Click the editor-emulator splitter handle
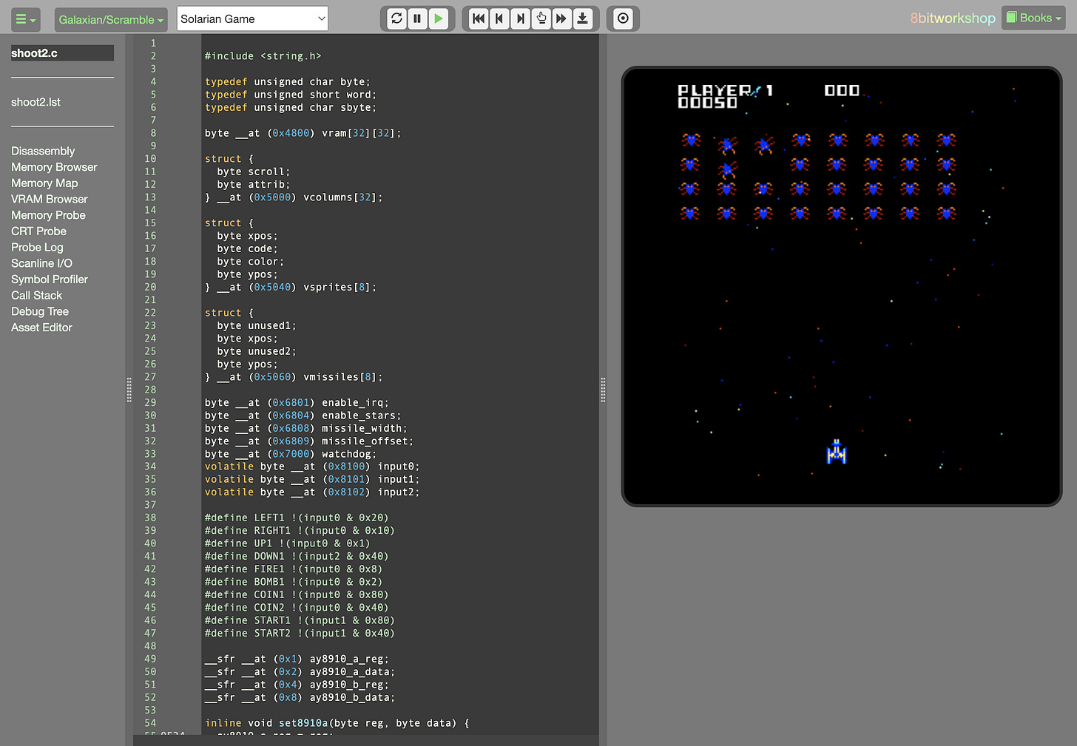 tap(603, 390)
